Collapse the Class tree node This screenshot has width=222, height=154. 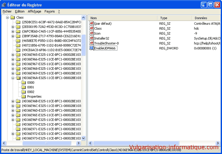coord(8,17)
